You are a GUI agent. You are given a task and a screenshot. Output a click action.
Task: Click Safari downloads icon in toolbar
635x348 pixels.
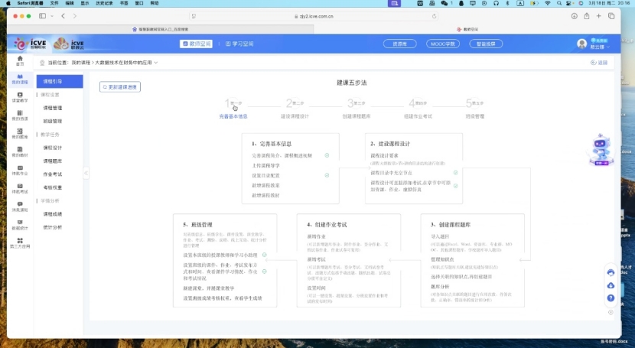coord(575,15)
